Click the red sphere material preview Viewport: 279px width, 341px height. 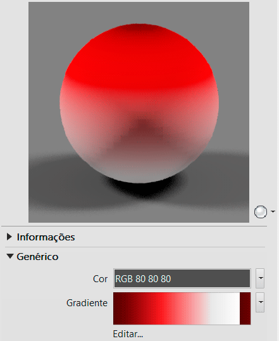(139, 103)
